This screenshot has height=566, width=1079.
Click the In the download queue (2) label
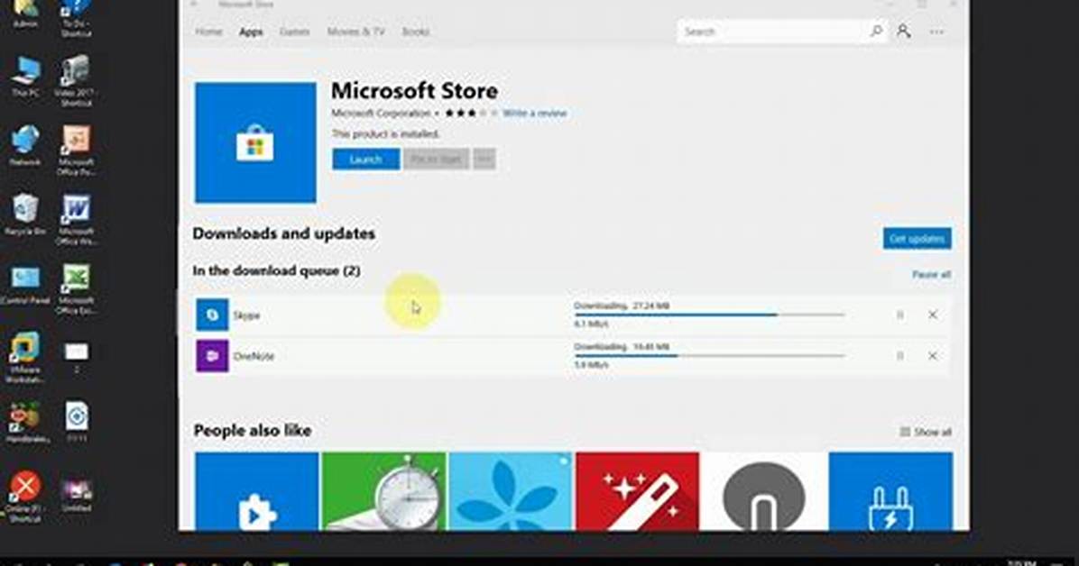click(276, 271)
